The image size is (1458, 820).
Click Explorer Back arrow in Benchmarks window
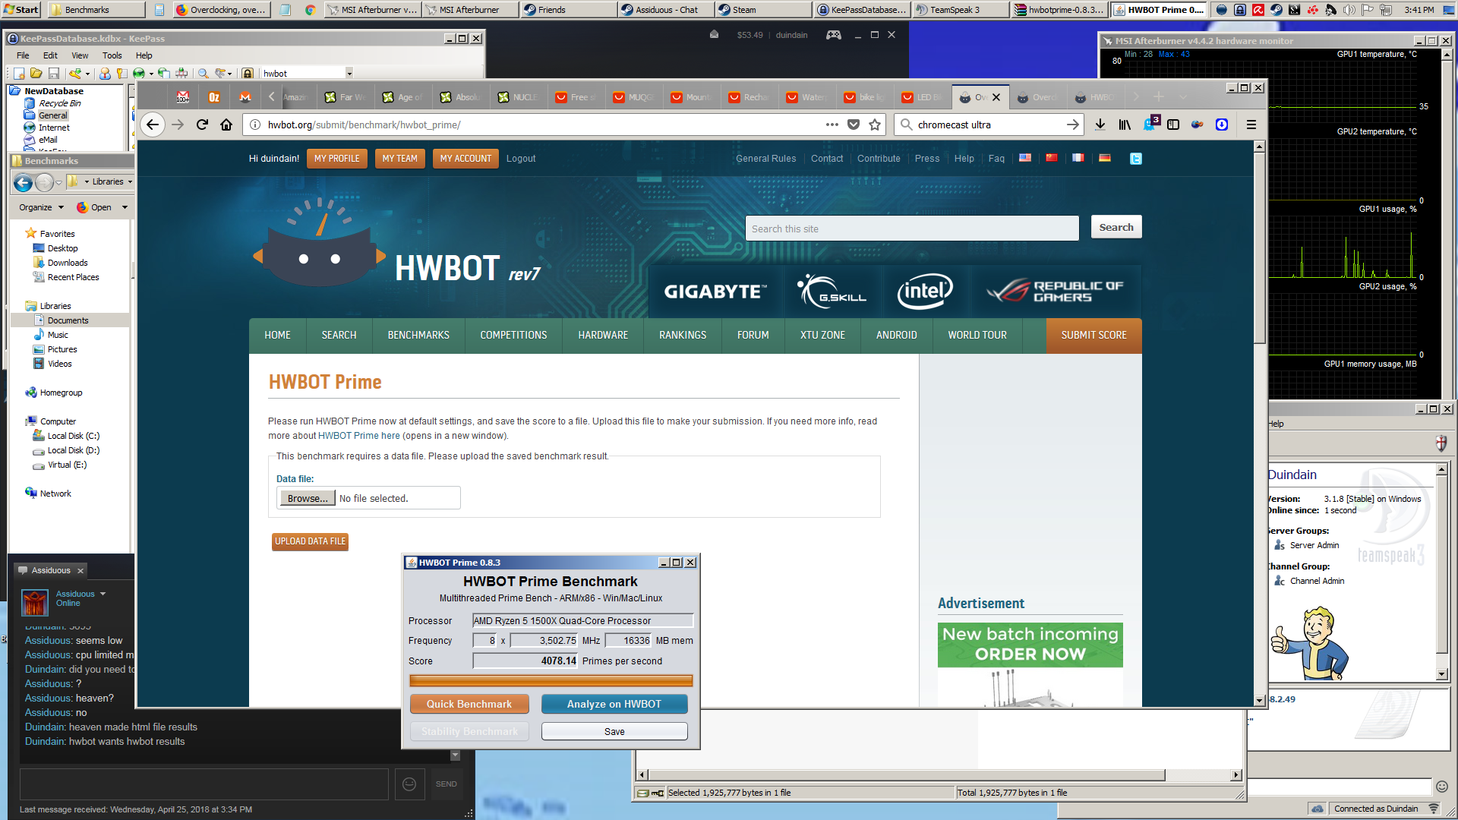click(x=24, y=182)
